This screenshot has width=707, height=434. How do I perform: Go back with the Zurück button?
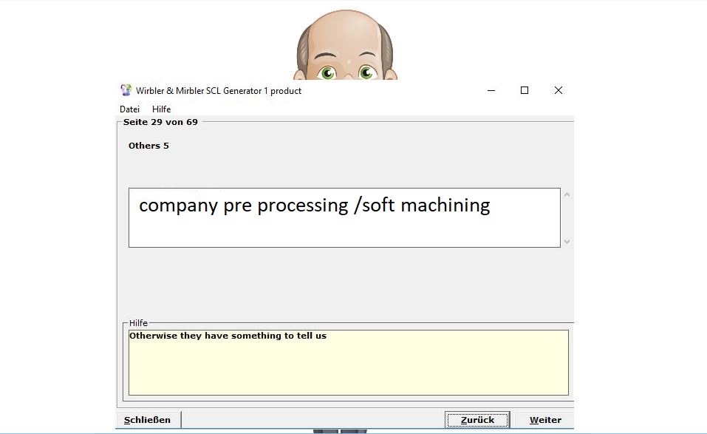tap(477, 420)
